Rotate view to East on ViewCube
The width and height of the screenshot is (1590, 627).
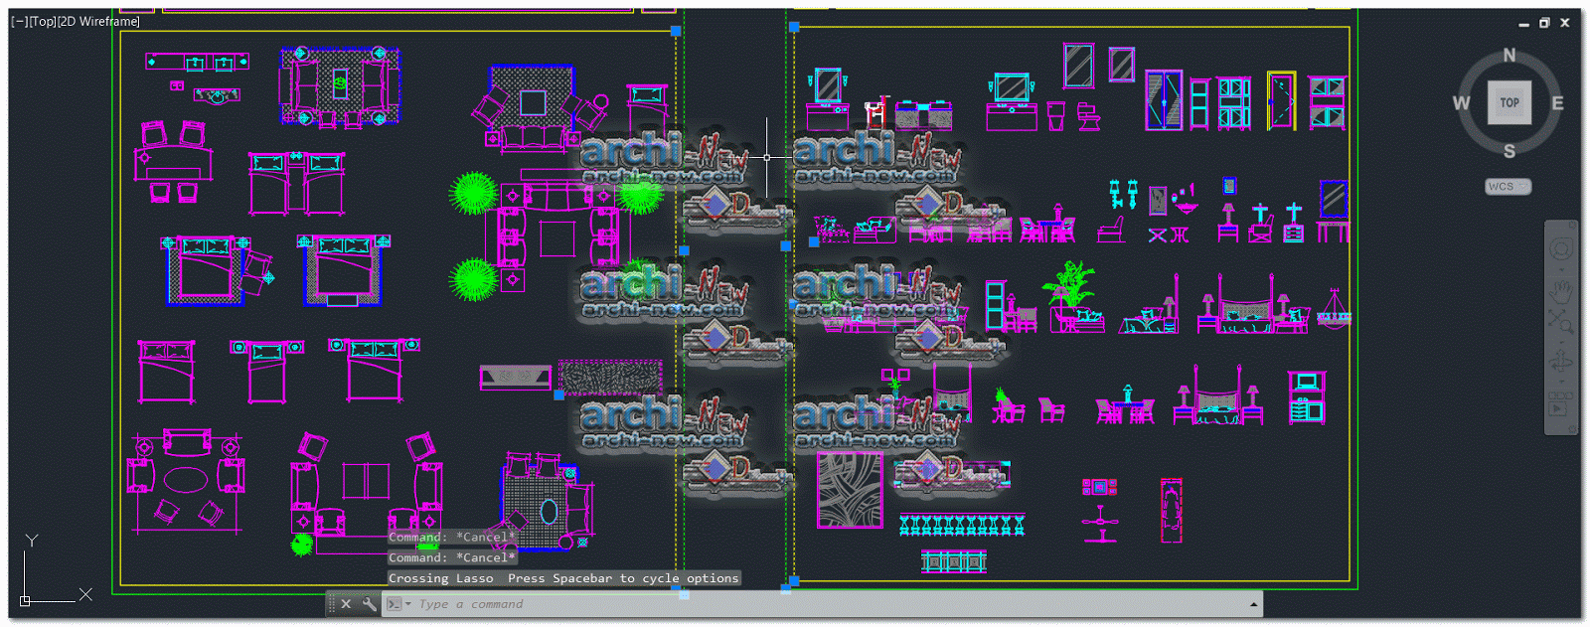pos(1557,103)
